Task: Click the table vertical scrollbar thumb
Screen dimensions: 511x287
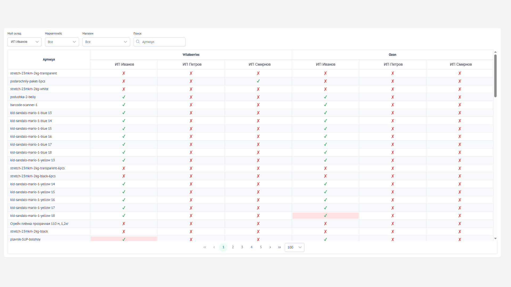Action: (x=495, y=76)
